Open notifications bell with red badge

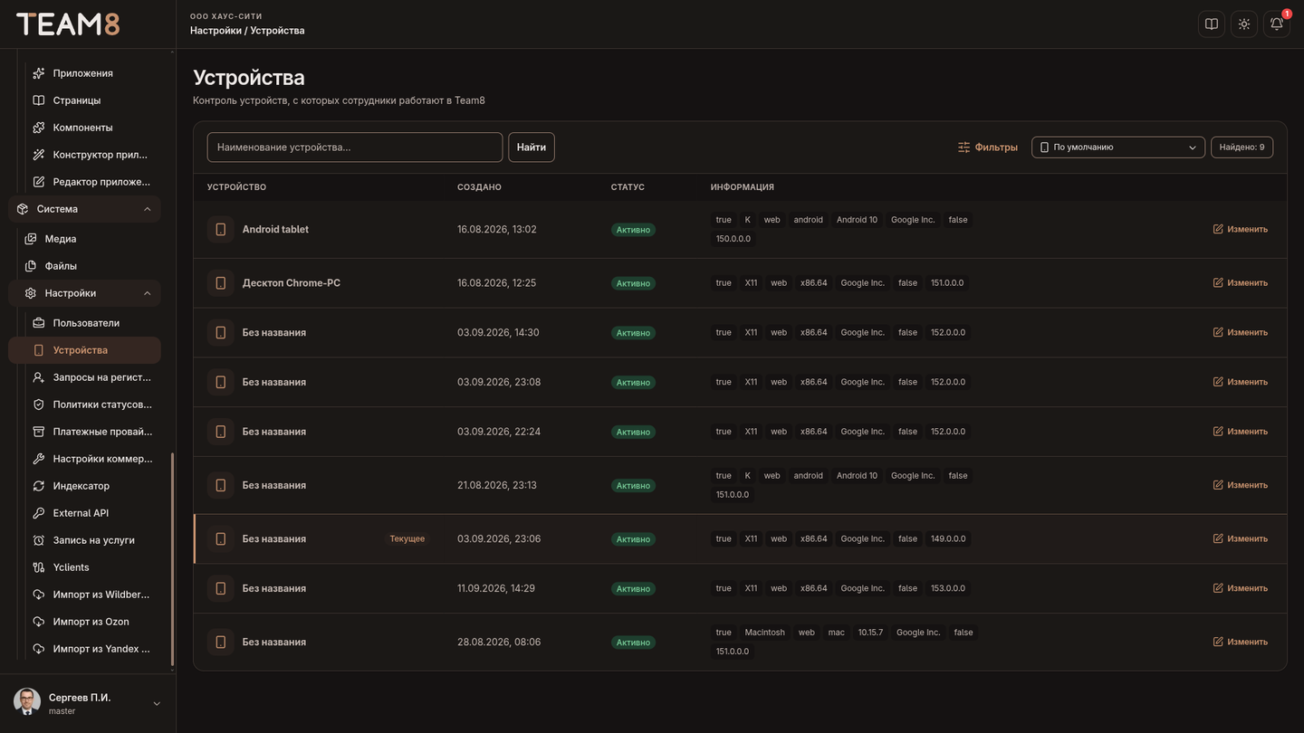coord(1277,24)
